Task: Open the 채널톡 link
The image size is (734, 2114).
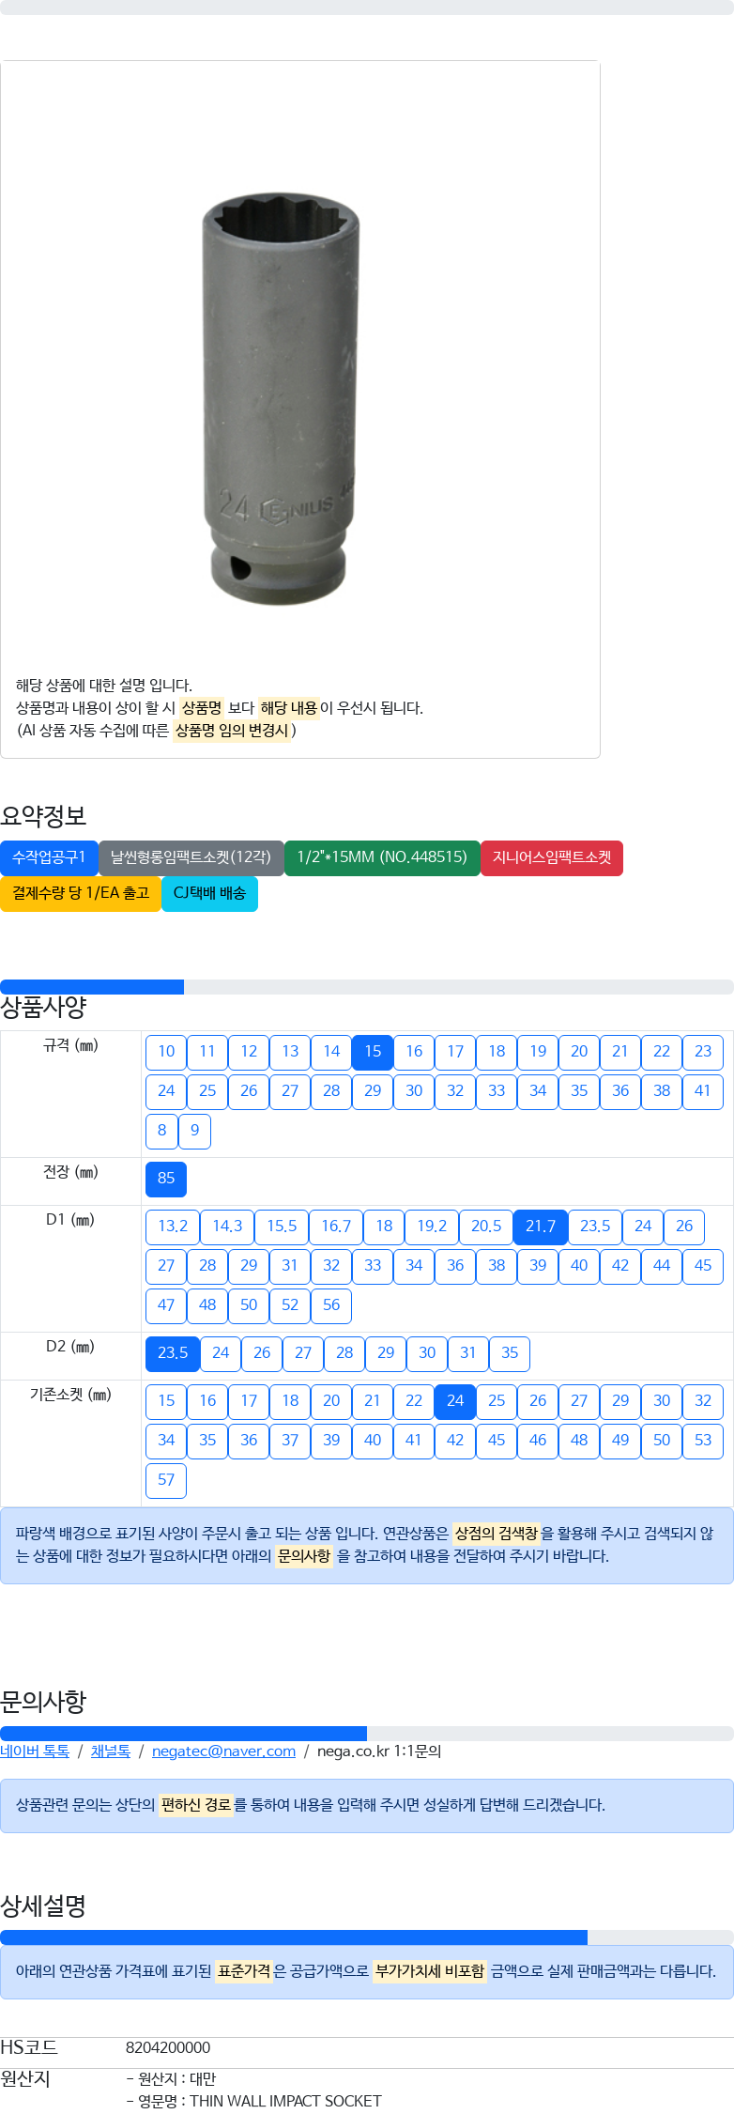Action: 111,1751
